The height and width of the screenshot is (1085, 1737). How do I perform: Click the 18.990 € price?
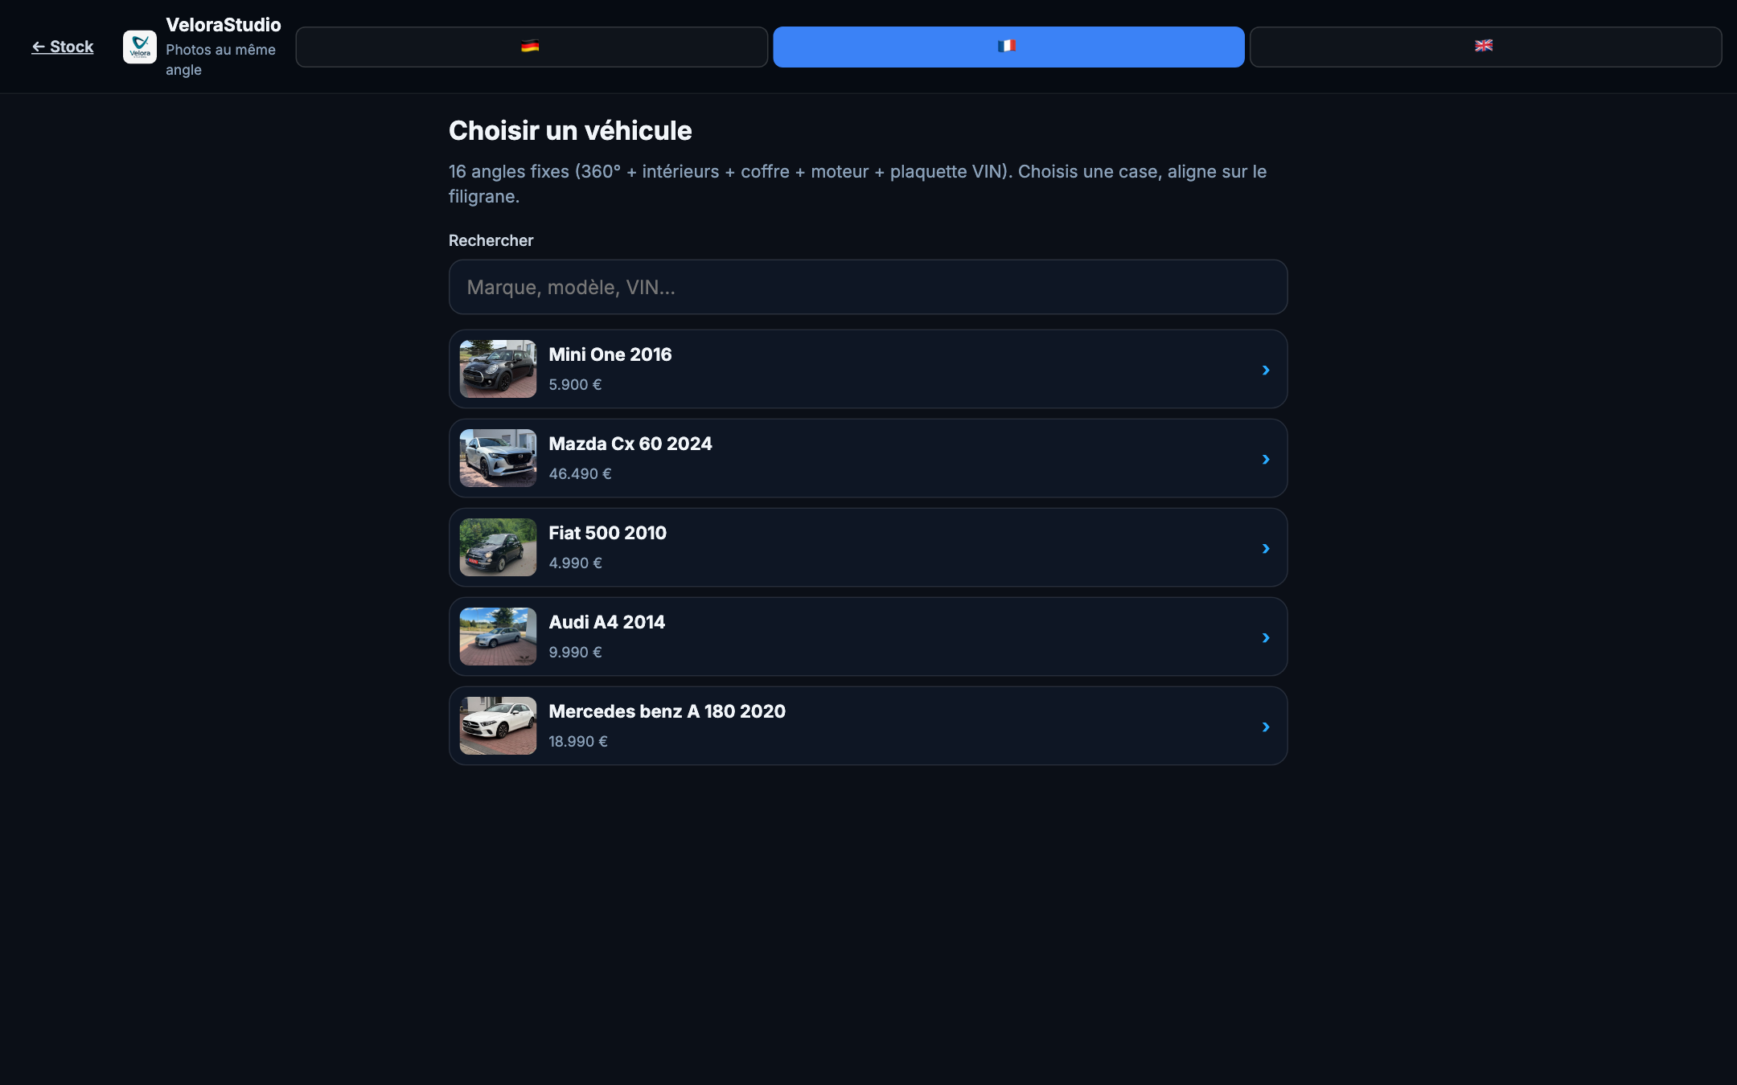click(x=578, y=742)
